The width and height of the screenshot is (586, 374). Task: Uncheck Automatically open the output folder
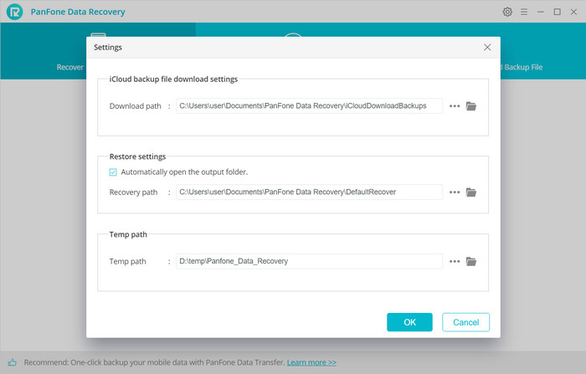coord(113,172)
